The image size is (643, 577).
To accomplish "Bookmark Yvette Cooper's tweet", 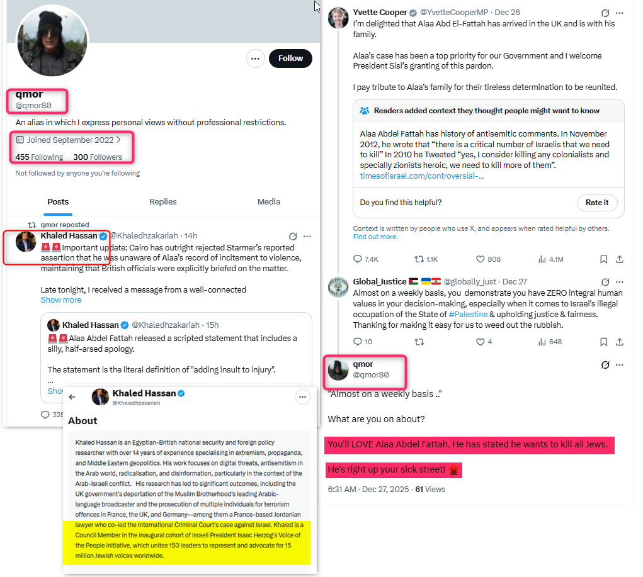I will click(603, 259).
